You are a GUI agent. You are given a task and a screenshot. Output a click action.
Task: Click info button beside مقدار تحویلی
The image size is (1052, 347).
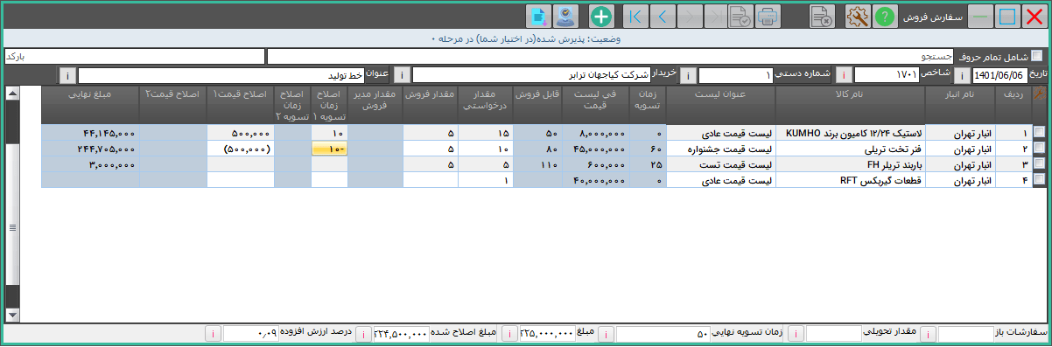pos(796,334)
